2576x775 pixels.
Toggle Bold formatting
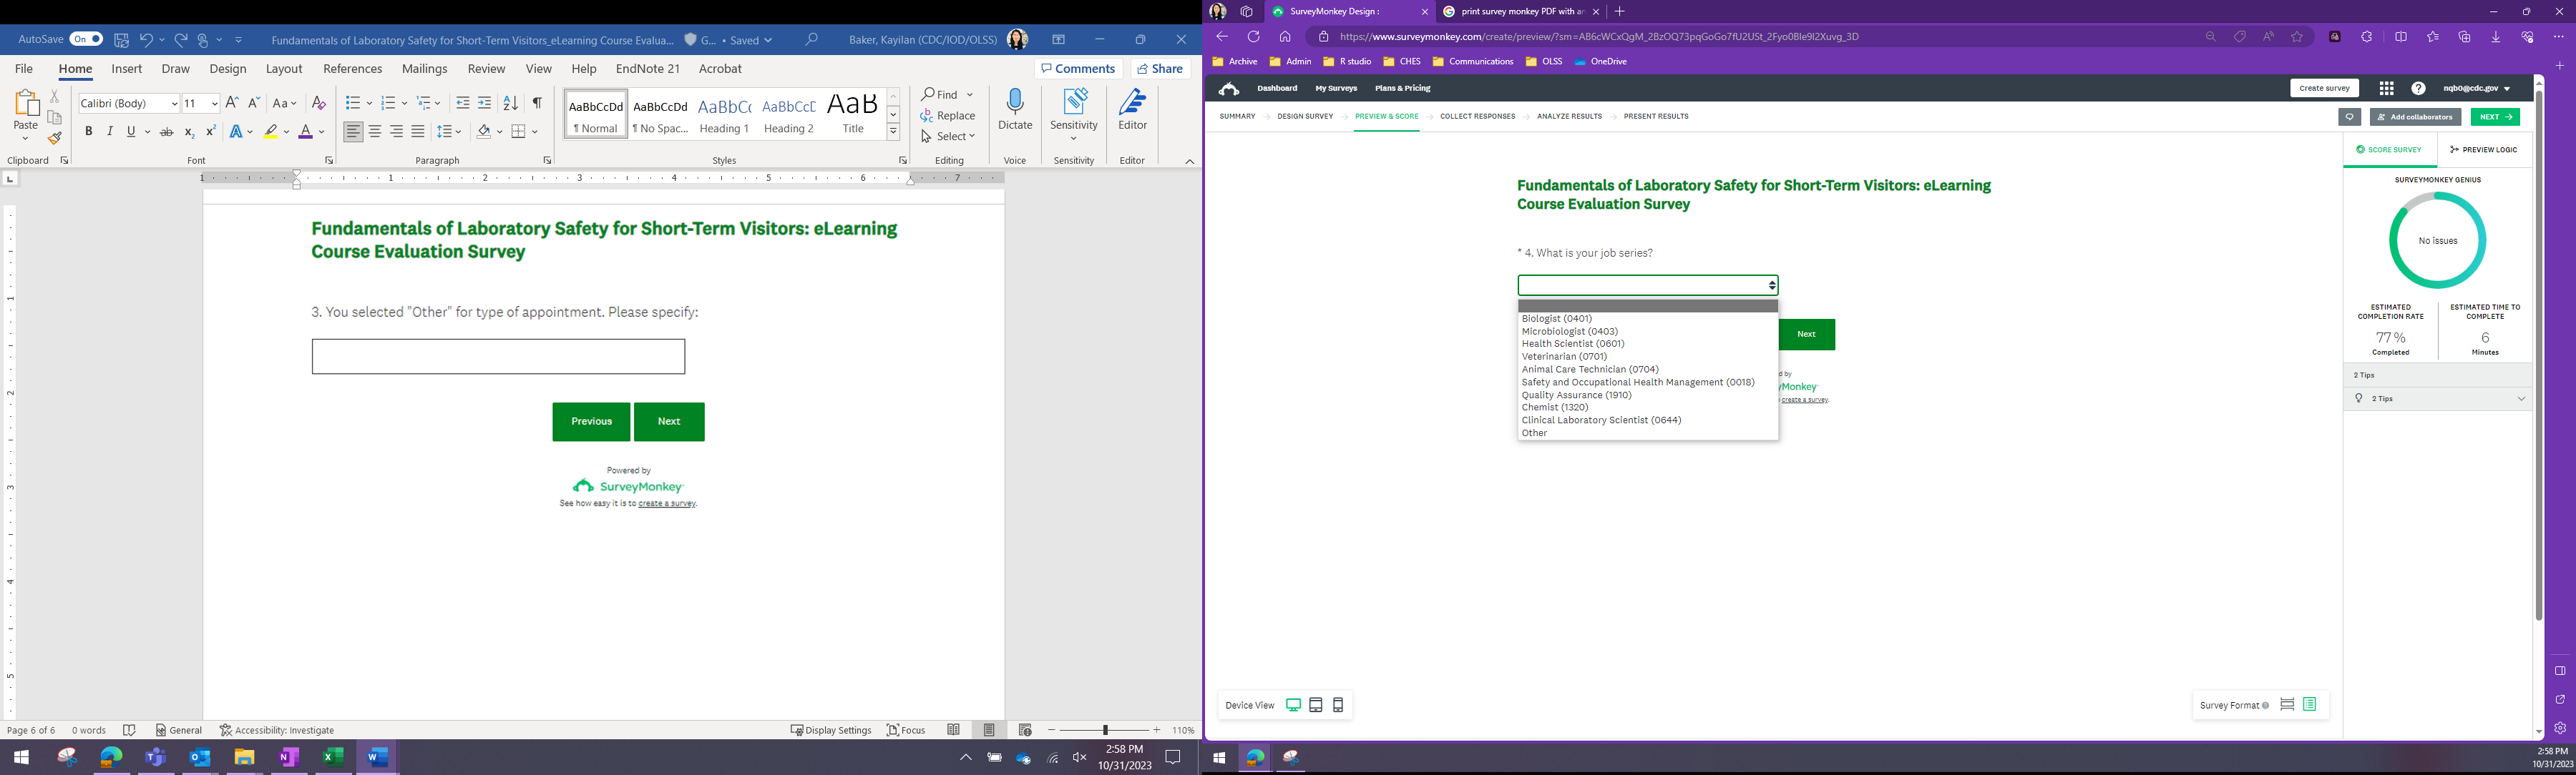pos(89,132)
